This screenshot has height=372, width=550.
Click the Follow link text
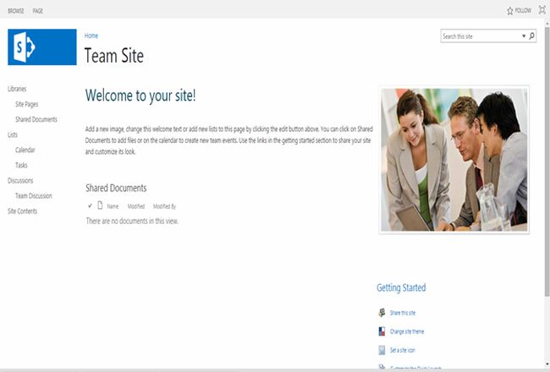click(523, 11)
